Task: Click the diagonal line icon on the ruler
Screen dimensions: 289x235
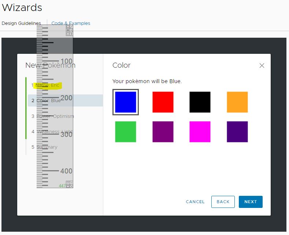Action: click(x=71, y=26)
